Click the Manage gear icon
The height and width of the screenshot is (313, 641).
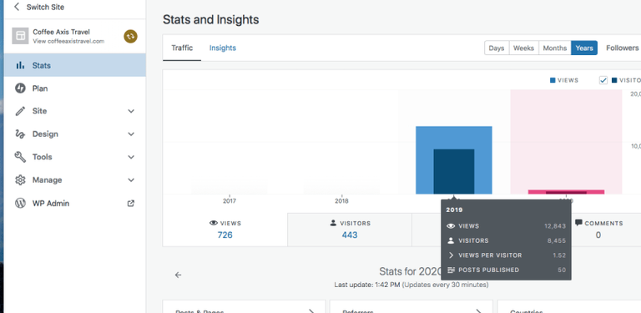coord(20,180)
